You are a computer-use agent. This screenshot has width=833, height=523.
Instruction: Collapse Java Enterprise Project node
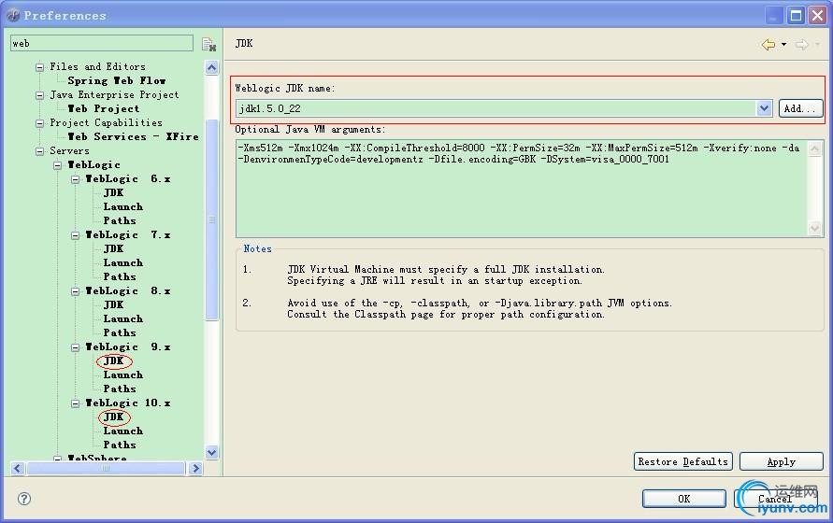(40, 95)
